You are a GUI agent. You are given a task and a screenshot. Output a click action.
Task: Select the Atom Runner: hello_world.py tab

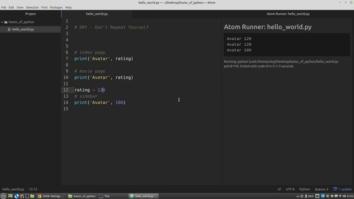pos(288,14)
